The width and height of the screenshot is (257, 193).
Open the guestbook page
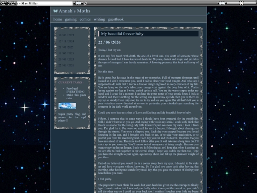(x=116, y=20)
